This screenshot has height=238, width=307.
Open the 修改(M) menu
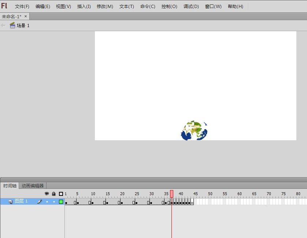[105, 7]
